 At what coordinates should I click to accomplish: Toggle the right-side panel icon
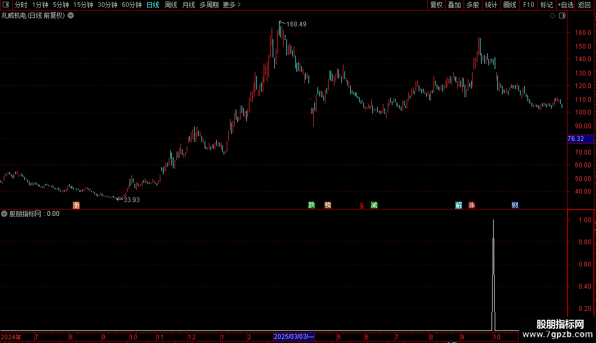pyautogui.click(x=562, y=16)
